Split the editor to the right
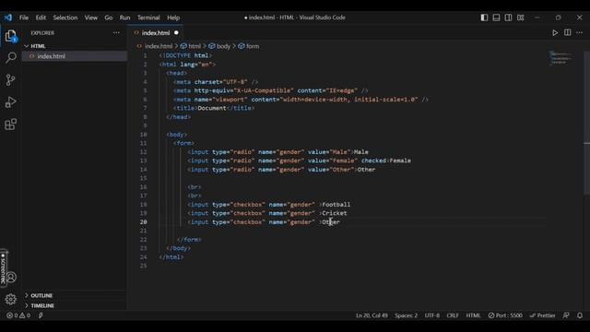 point(568,33)
